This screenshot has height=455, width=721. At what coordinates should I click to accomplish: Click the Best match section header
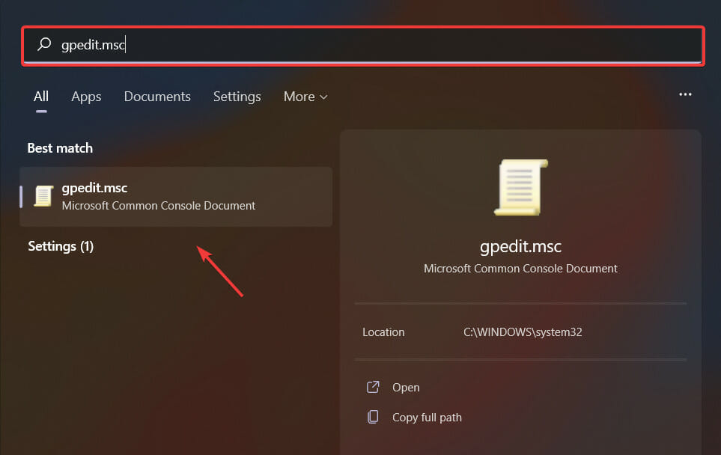(x=59, y=147)
